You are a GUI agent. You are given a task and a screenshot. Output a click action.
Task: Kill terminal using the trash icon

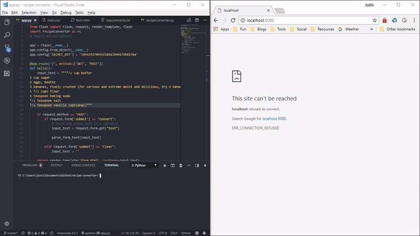point(181,165)
